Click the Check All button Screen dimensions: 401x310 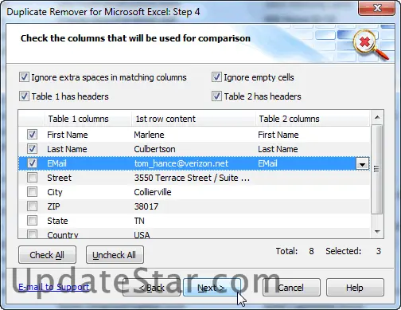(x=47, y=255)
